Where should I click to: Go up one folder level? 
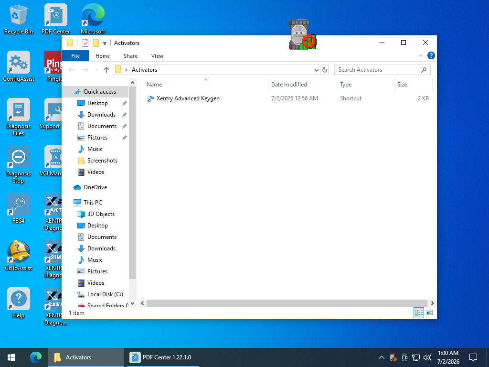(x=106, y=70)
